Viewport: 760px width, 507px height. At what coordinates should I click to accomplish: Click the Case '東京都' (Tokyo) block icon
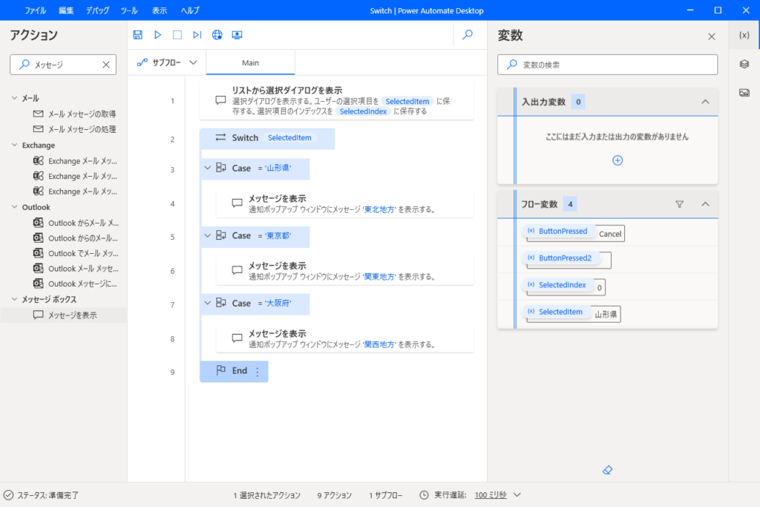click(x=221, y=235)
